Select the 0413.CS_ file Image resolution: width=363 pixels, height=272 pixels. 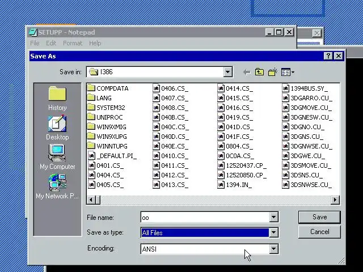(170, 185)
